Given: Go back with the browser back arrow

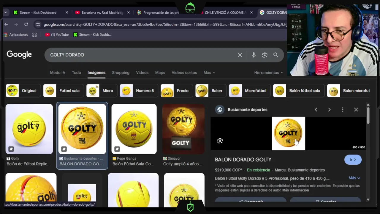Looking at the screenshot, I should tap(6, 24).
